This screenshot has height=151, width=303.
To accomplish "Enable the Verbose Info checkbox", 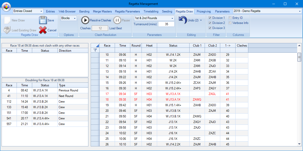I will click(x=230, y=23).
